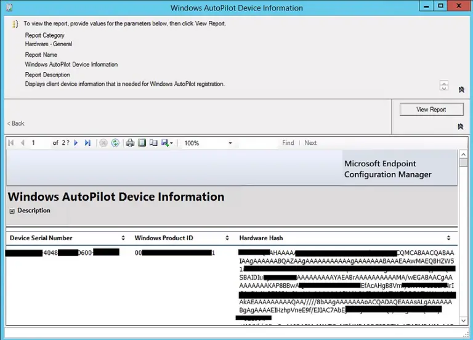This screenshot has width=473, height=340.
Task: Collapse report parameters pin icon
Action: pos(461,89)
